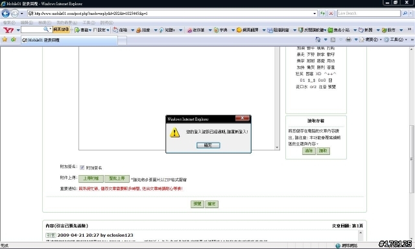The width and height of the screenshot is (415, 249).
Task: Open Yahoo toolbar 網頁翻譯 translate icon
Action: [239, 30]
